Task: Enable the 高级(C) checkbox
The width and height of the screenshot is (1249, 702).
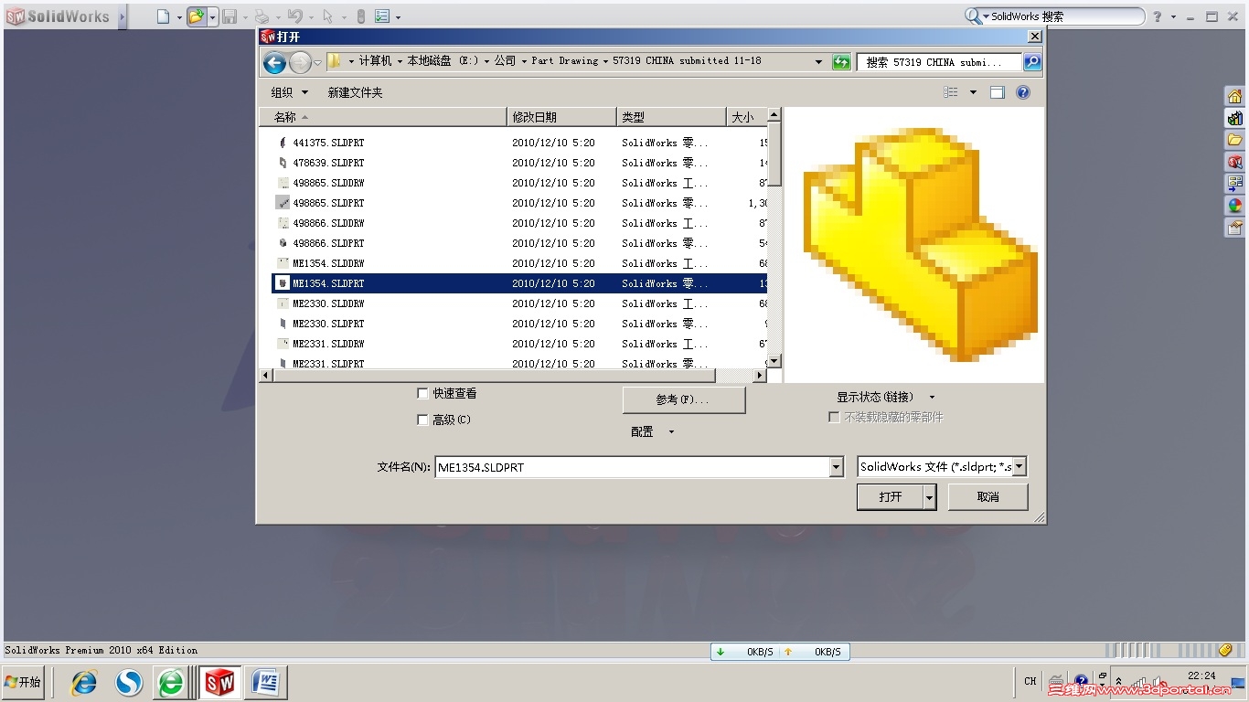Action: [x=422, y=420]
